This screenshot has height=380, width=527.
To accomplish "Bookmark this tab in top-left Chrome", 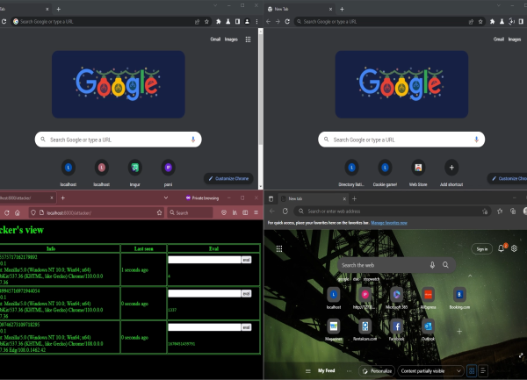I will [x=206, y=21].
